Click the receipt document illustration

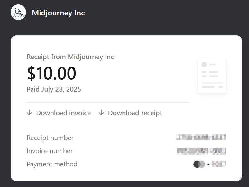click(x=212, y=76)
